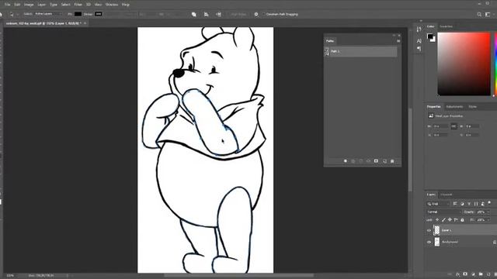Click the Fill color swatch in options bar
Viewport: 497px width, 279px height.
point(78,14)
